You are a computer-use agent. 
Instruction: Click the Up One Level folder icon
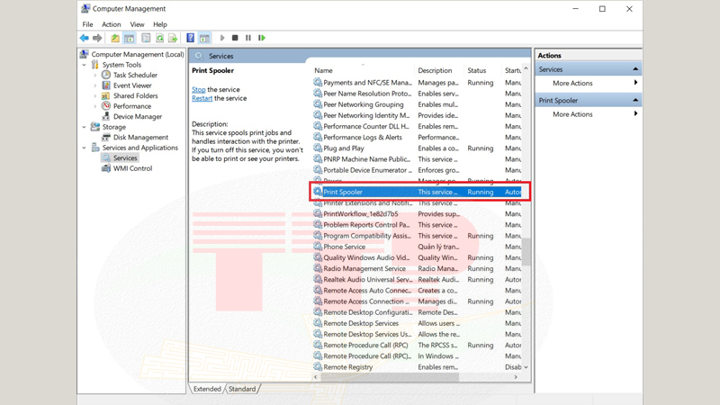pyautogui.click(x=115, y=38)
